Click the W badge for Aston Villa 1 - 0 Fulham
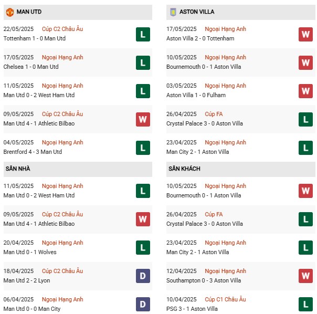 [x=305, y=91]
